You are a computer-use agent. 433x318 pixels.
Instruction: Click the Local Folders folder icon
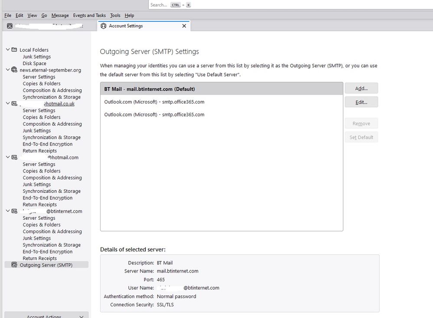[15, 50]
